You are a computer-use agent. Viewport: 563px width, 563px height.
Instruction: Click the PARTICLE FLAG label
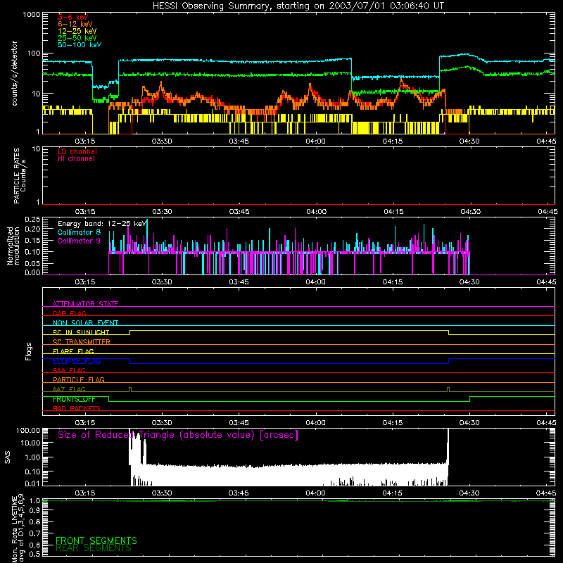pos(79,379)
